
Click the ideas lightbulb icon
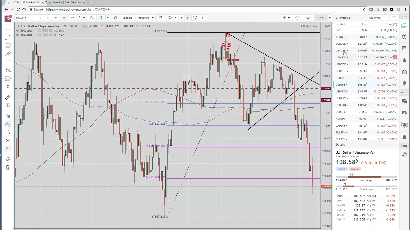pyautogui.click(x=170, y=18)
